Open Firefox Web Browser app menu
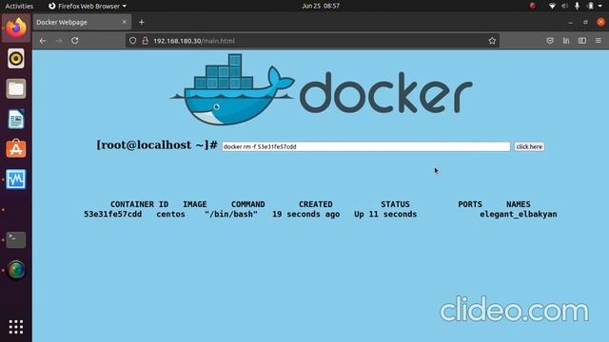This screenshot has width=609, height=342. coord(88,6)
